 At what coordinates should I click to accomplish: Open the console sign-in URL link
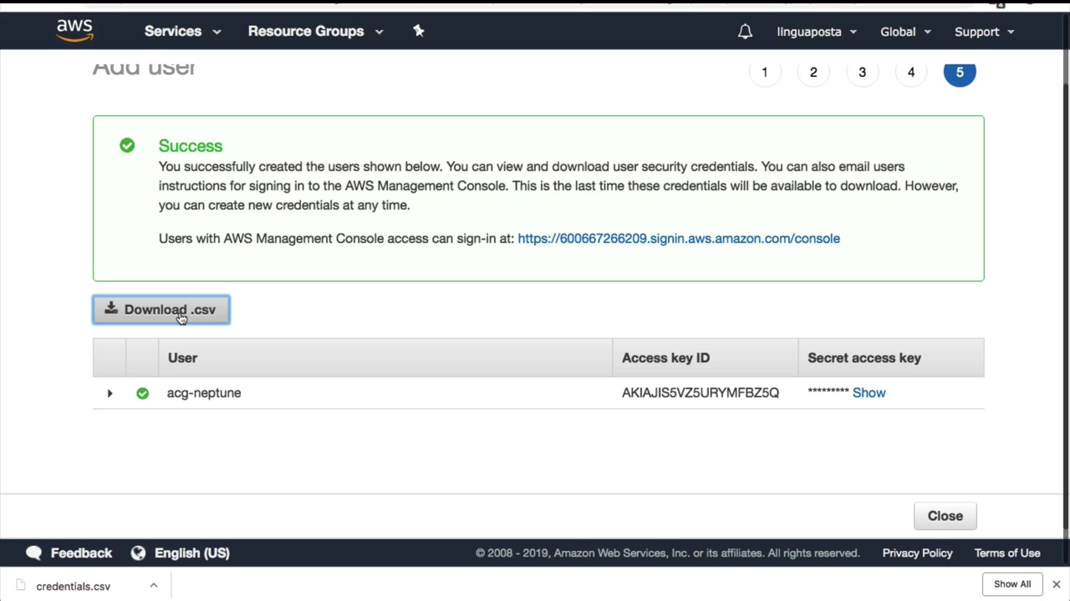[x=678, y=239]
